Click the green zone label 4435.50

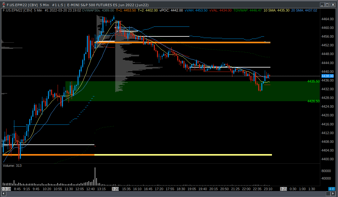click(x=313, y=82)
